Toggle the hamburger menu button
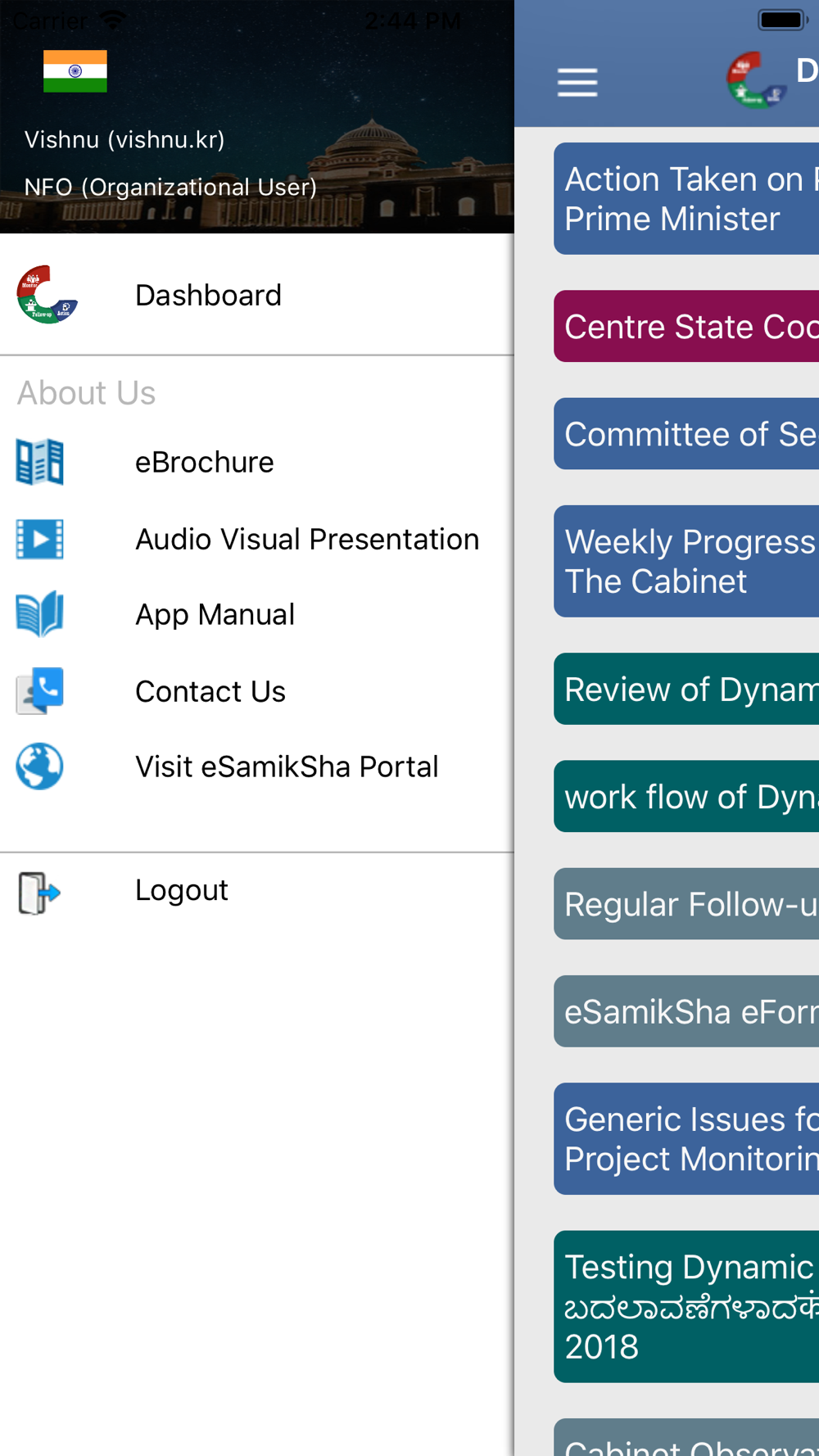 tap(577, 83)
